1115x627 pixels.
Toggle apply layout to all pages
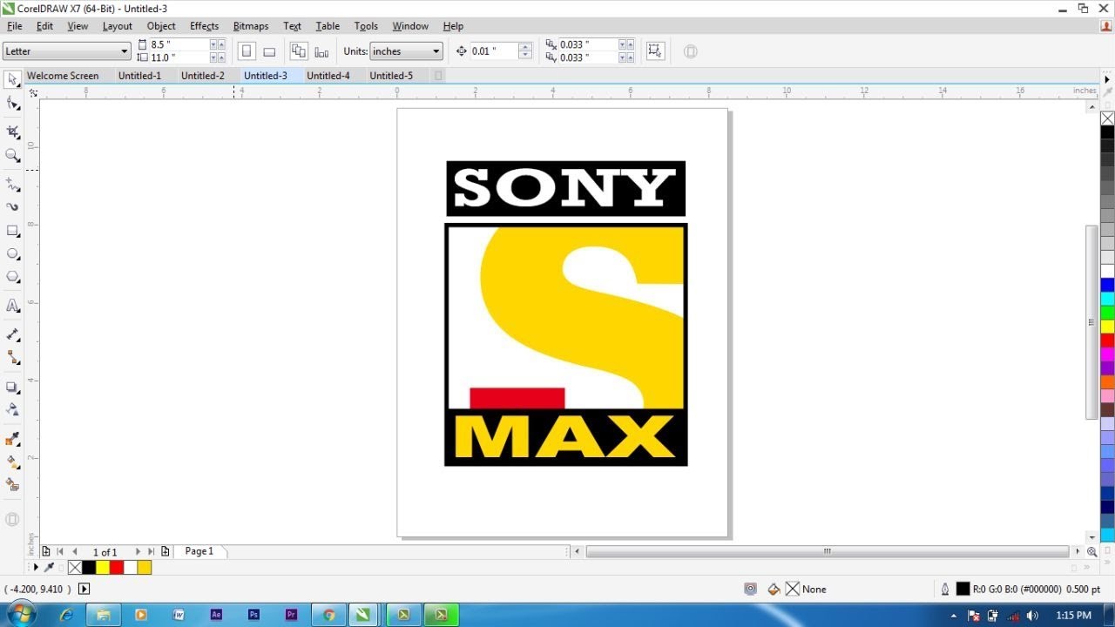299,51
